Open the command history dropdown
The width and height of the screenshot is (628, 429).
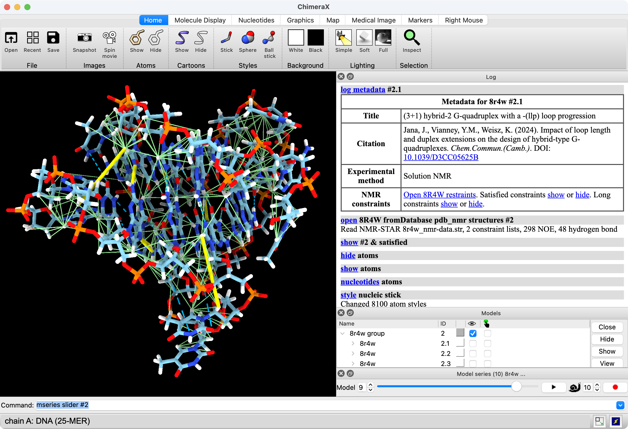(620, 405)
